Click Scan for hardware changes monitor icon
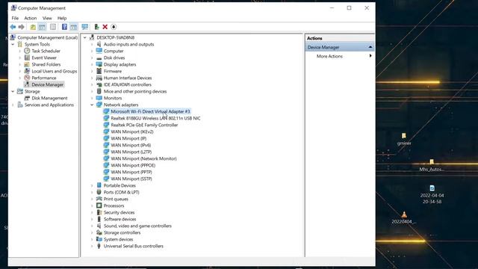This screenshot has height=269, width=478. pyautogui.click(x=84, y=27)
